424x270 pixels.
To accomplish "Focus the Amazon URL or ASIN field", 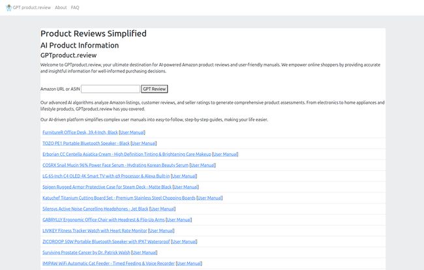I will pyautogui.click(x=111, y=89).
